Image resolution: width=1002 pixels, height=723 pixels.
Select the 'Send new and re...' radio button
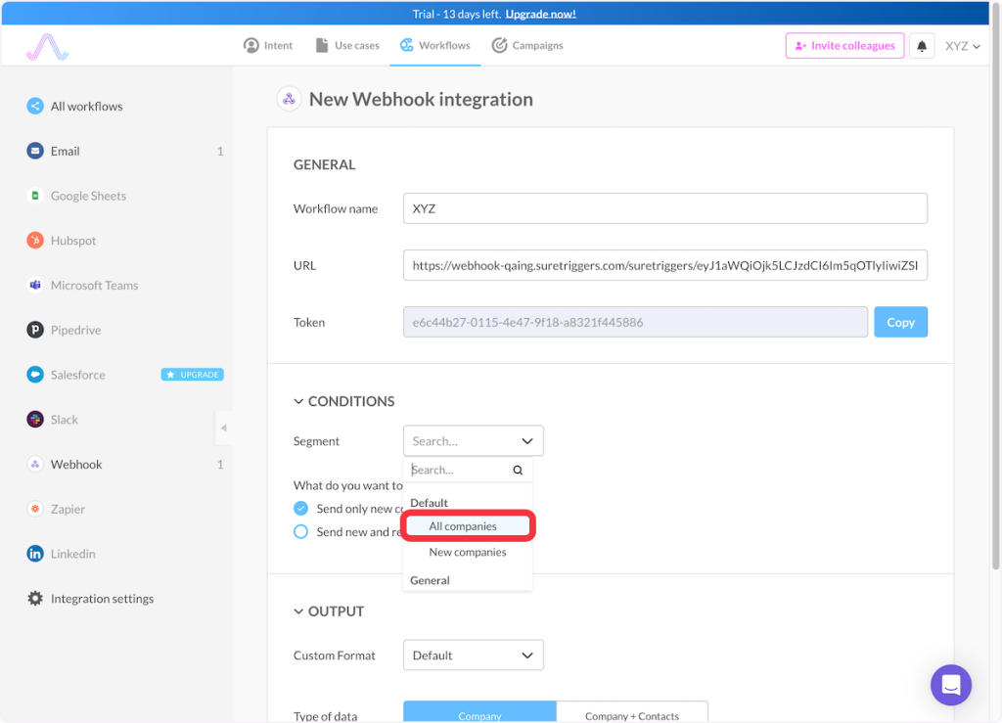[301, 532]
